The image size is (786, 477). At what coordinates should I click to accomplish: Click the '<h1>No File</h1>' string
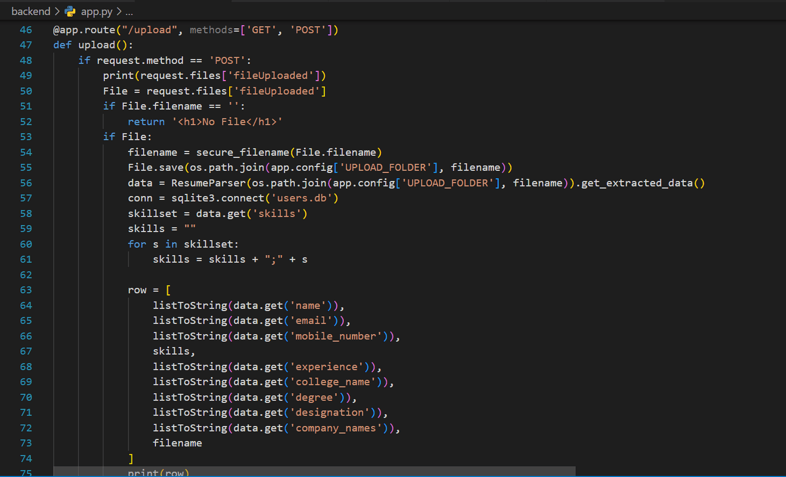click(x=227, y=122)
